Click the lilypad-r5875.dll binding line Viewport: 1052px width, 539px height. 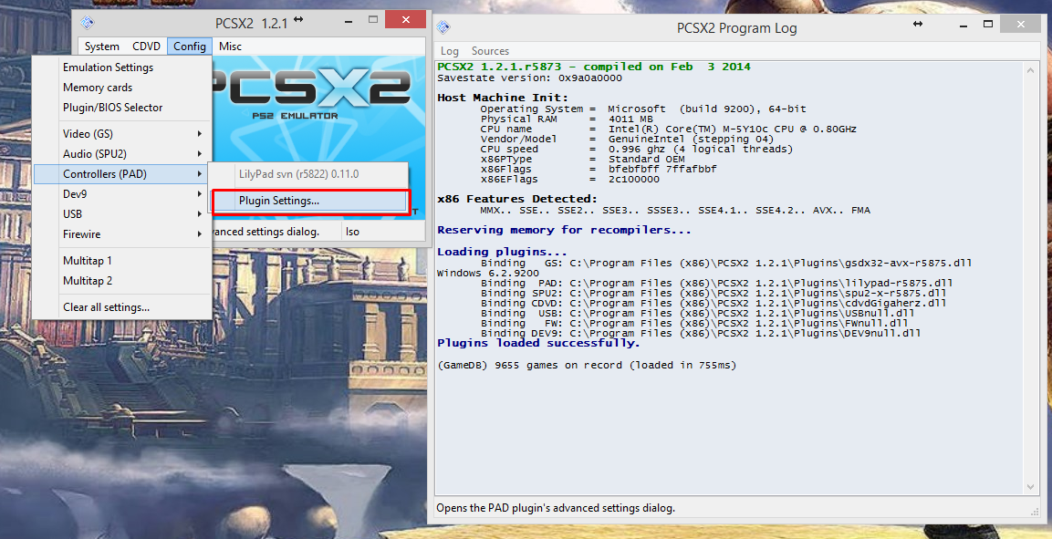coord(716,284)
